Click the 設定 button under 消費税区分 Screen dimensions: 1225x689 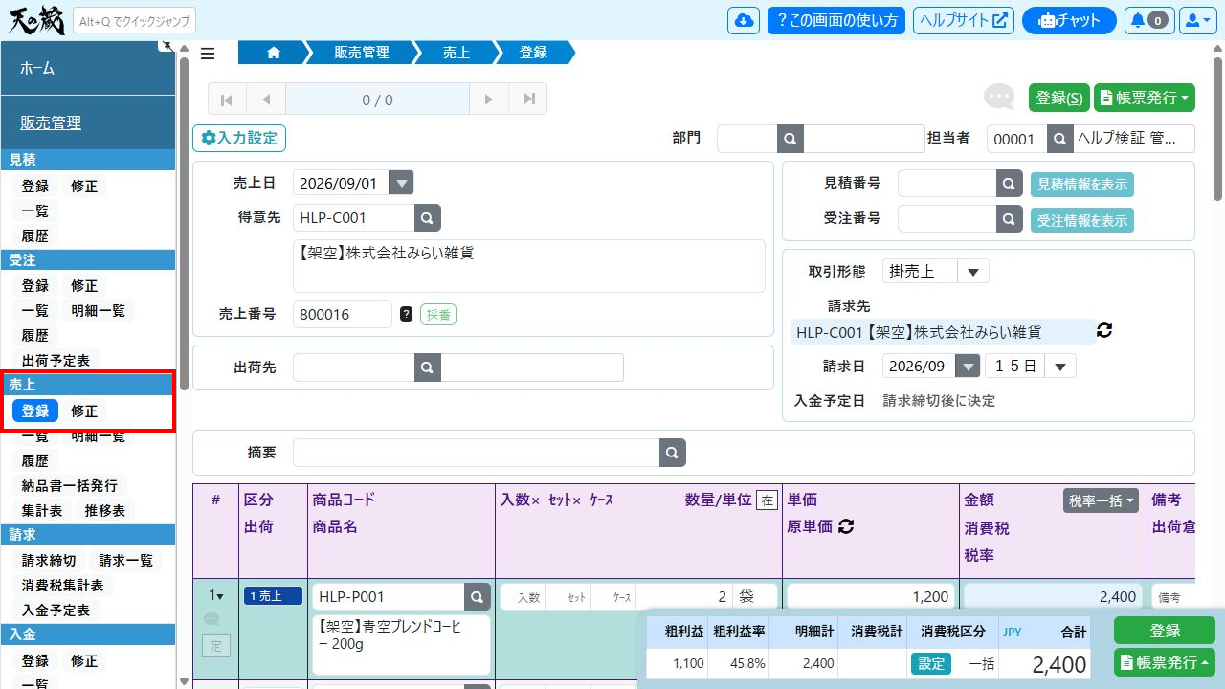[x=931, y=663]
